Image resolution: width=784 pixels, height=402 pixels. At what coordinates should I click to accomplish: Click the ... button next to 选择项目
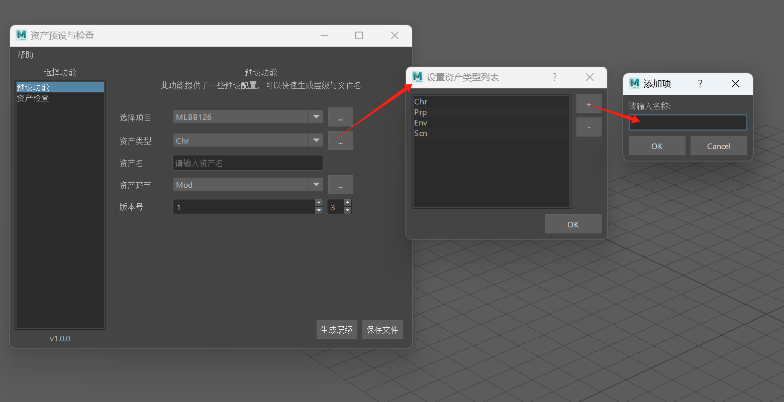[341, 117]
